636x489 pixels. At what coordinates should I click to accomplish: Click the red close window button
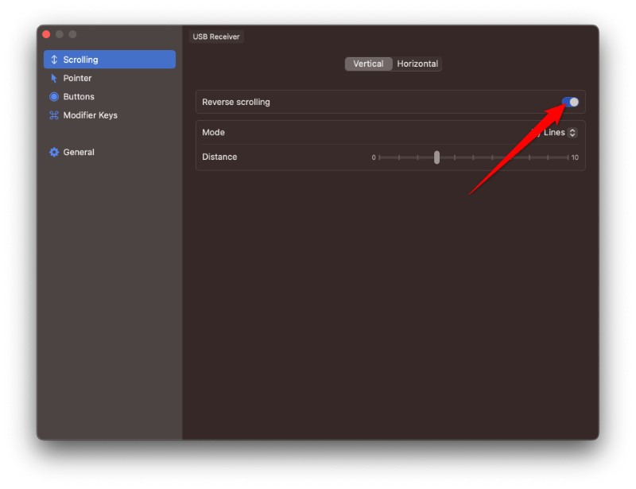click(x=46, y=34)
